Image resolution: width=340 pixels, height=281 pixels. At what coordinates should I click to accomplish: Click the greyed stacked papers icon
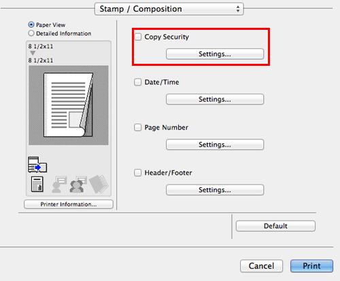99,184
